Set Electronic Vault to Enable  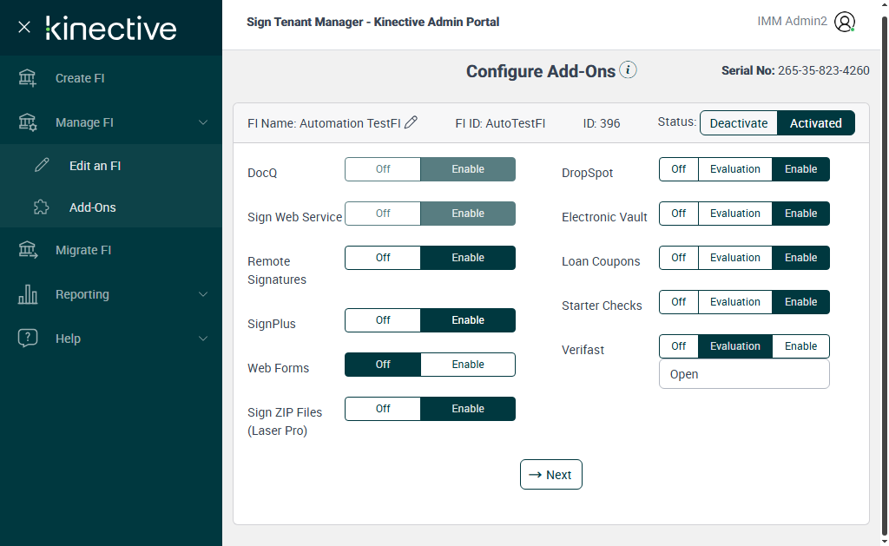[x=800, y=214]
